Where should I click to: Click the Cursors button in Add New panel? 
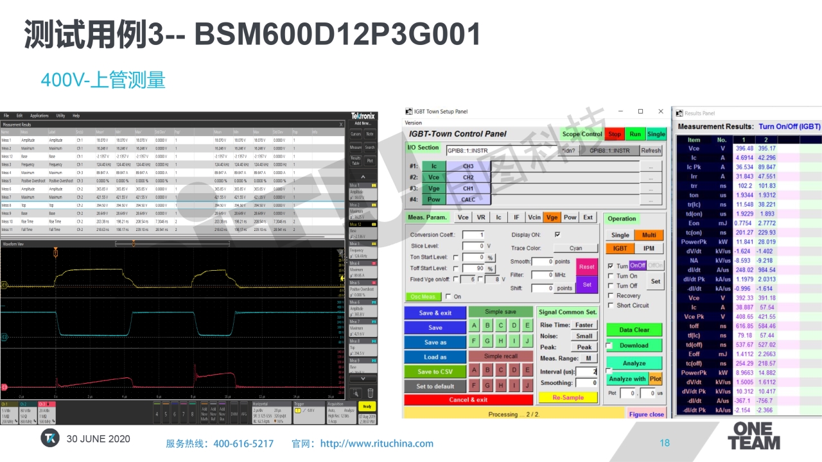[x=356, y=134]
